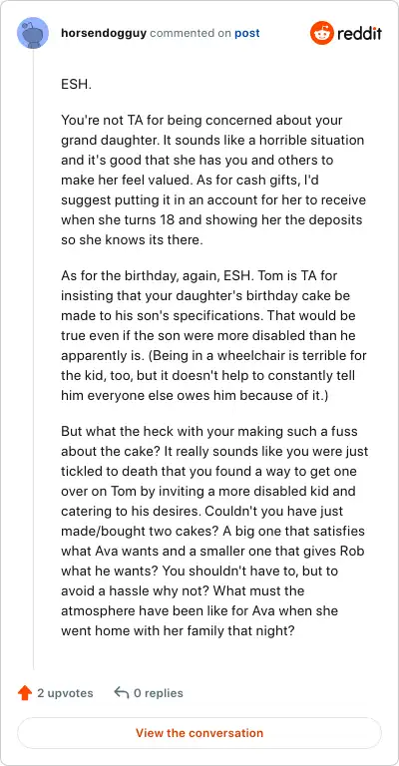
Task: Collapse the comment via the vertical thread line
Action: coord(33,359)
